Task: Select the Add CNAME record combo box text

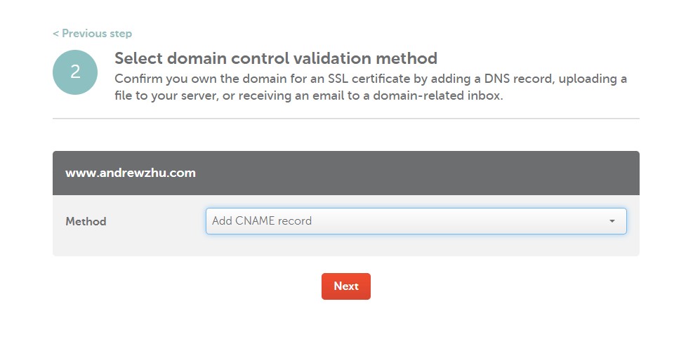Action: (262, 221)
